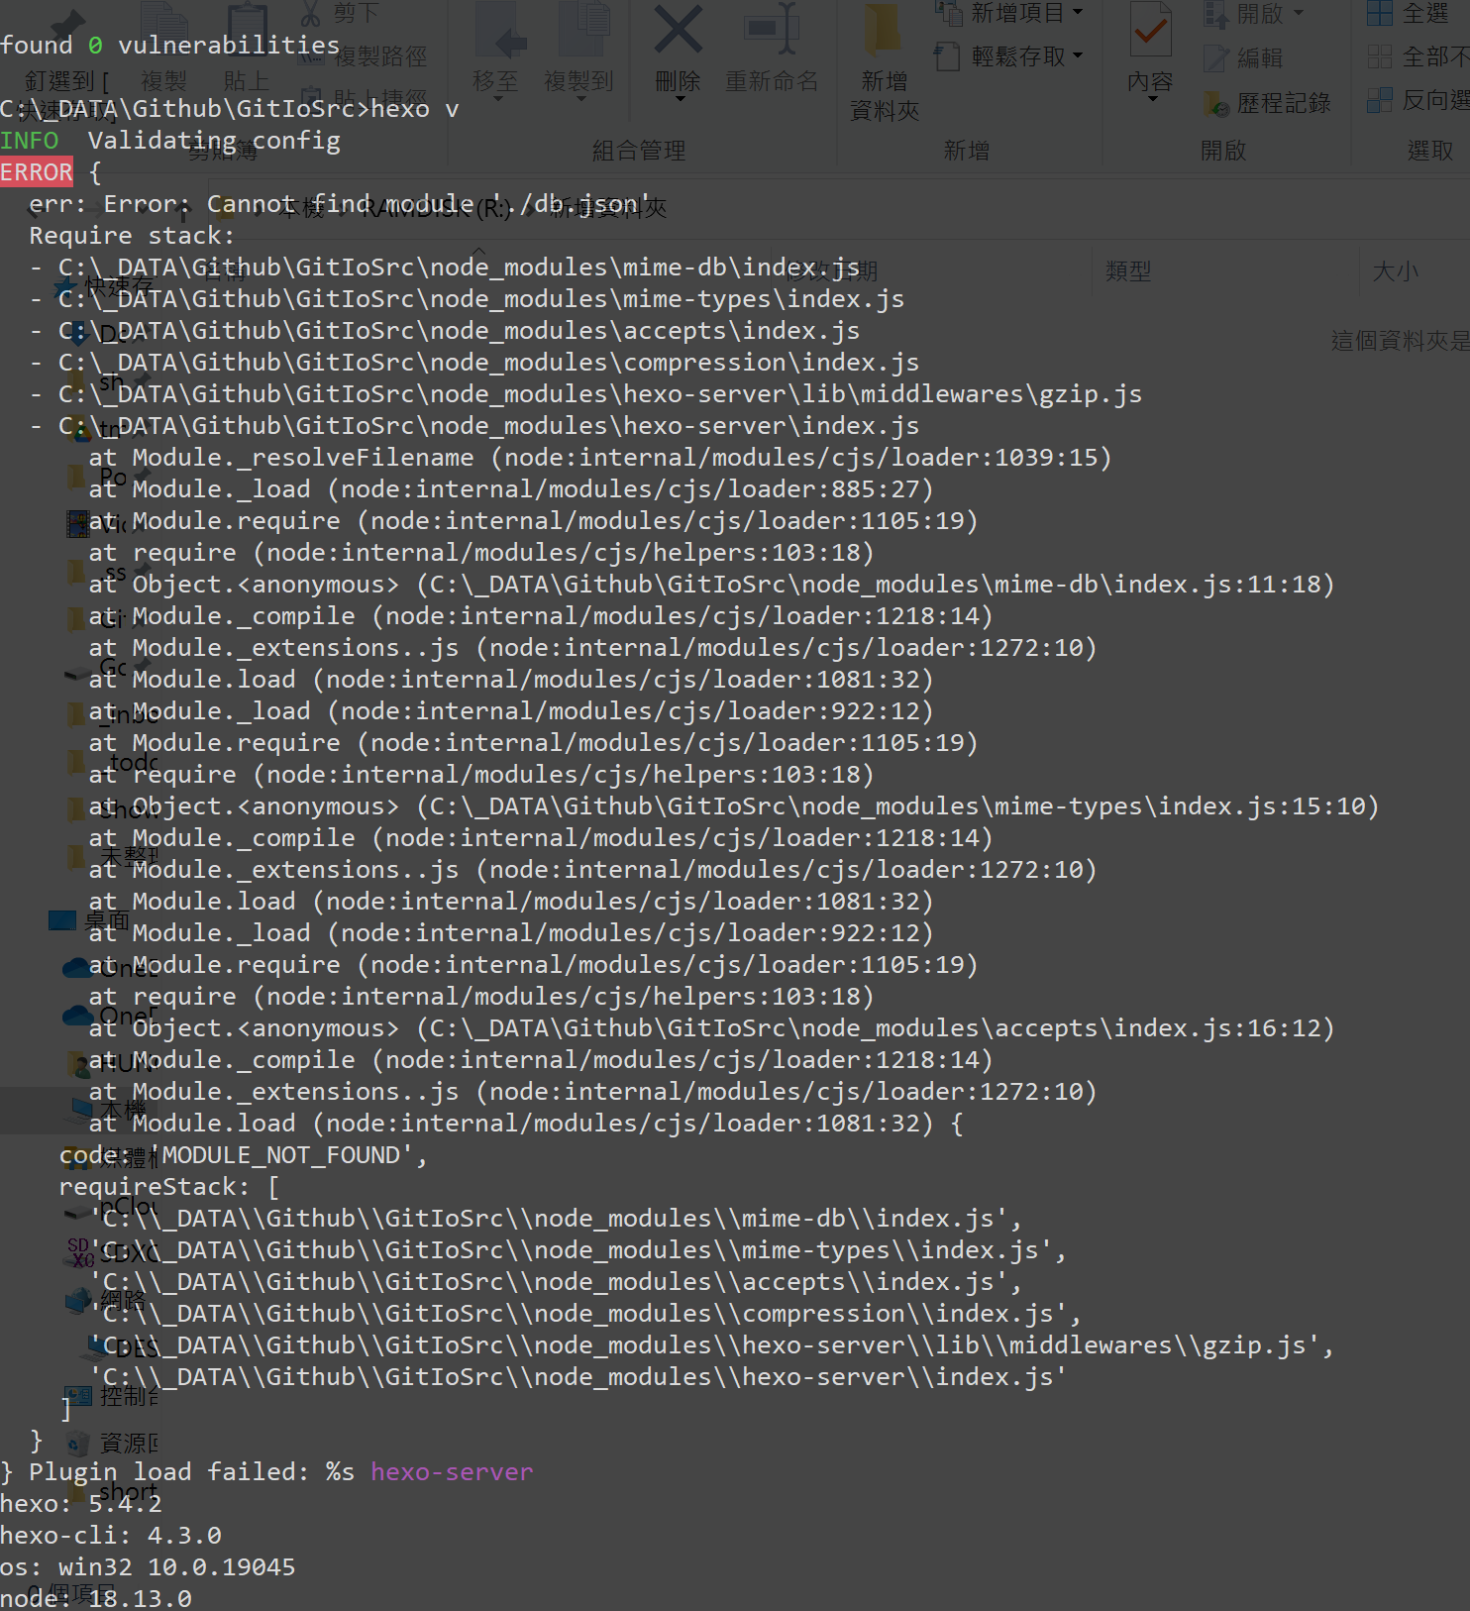Click the 內容 properties checkmark icon
Viewport: 1470px width, 1611px height.
[1150, 30]
